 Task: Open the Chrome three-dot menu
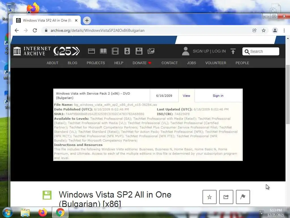284,30
